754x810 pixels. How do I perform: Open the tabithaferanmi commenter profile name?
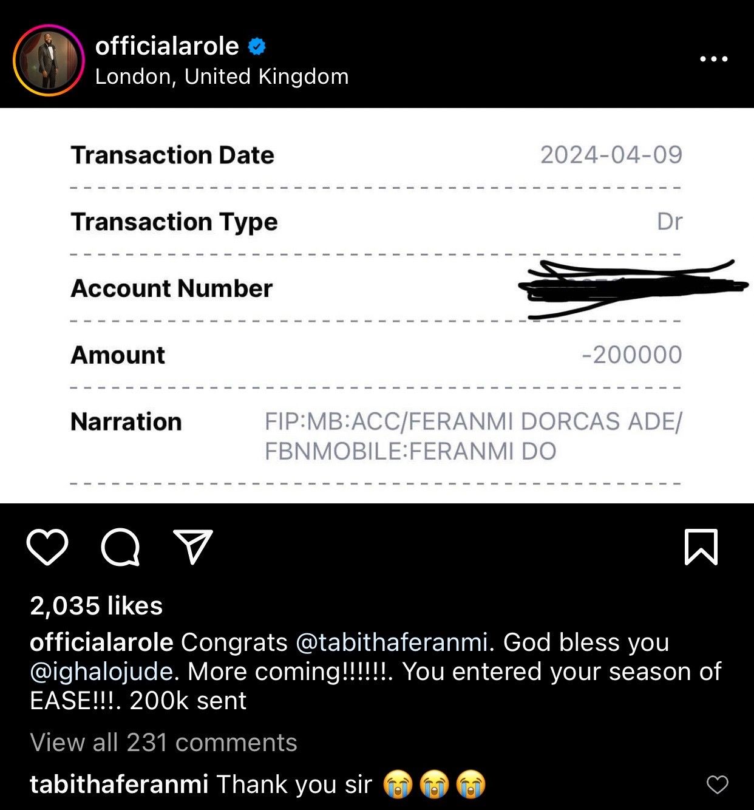coord(119,784)
